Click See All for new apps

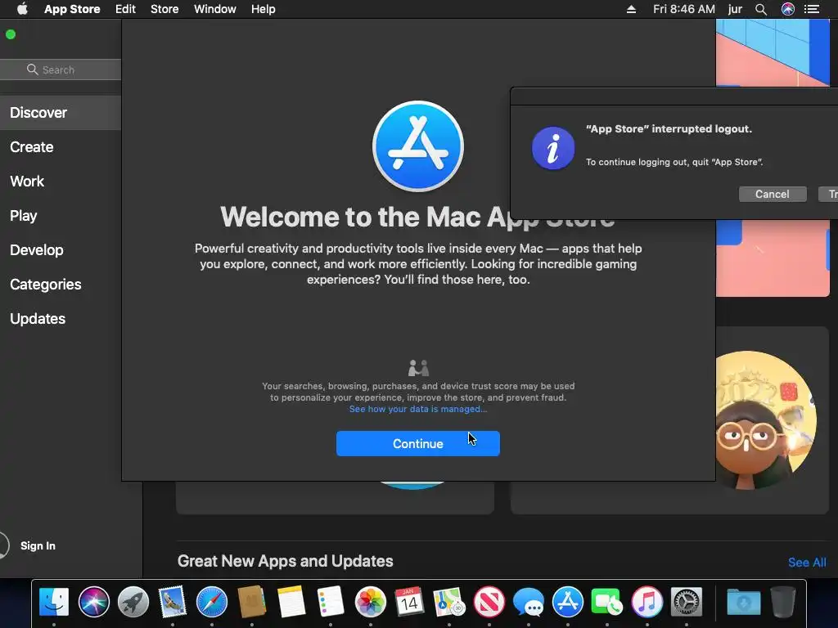807,563
